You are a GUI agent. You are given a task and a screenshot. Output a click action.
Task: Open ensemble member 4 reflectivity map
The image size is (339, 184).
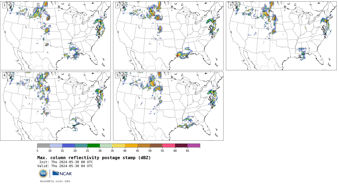click(x=55, y=106)
